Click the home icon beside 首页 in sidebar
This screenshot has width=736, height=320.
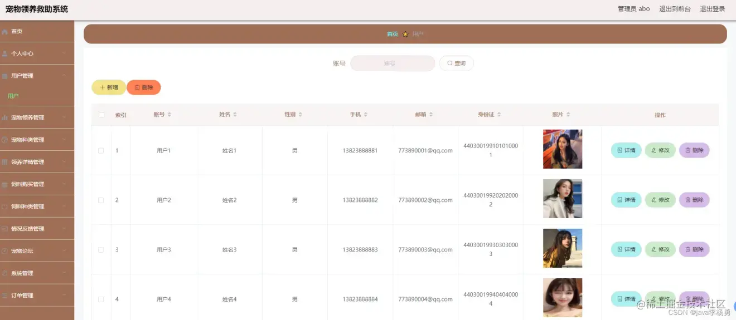tap(5, 32)
